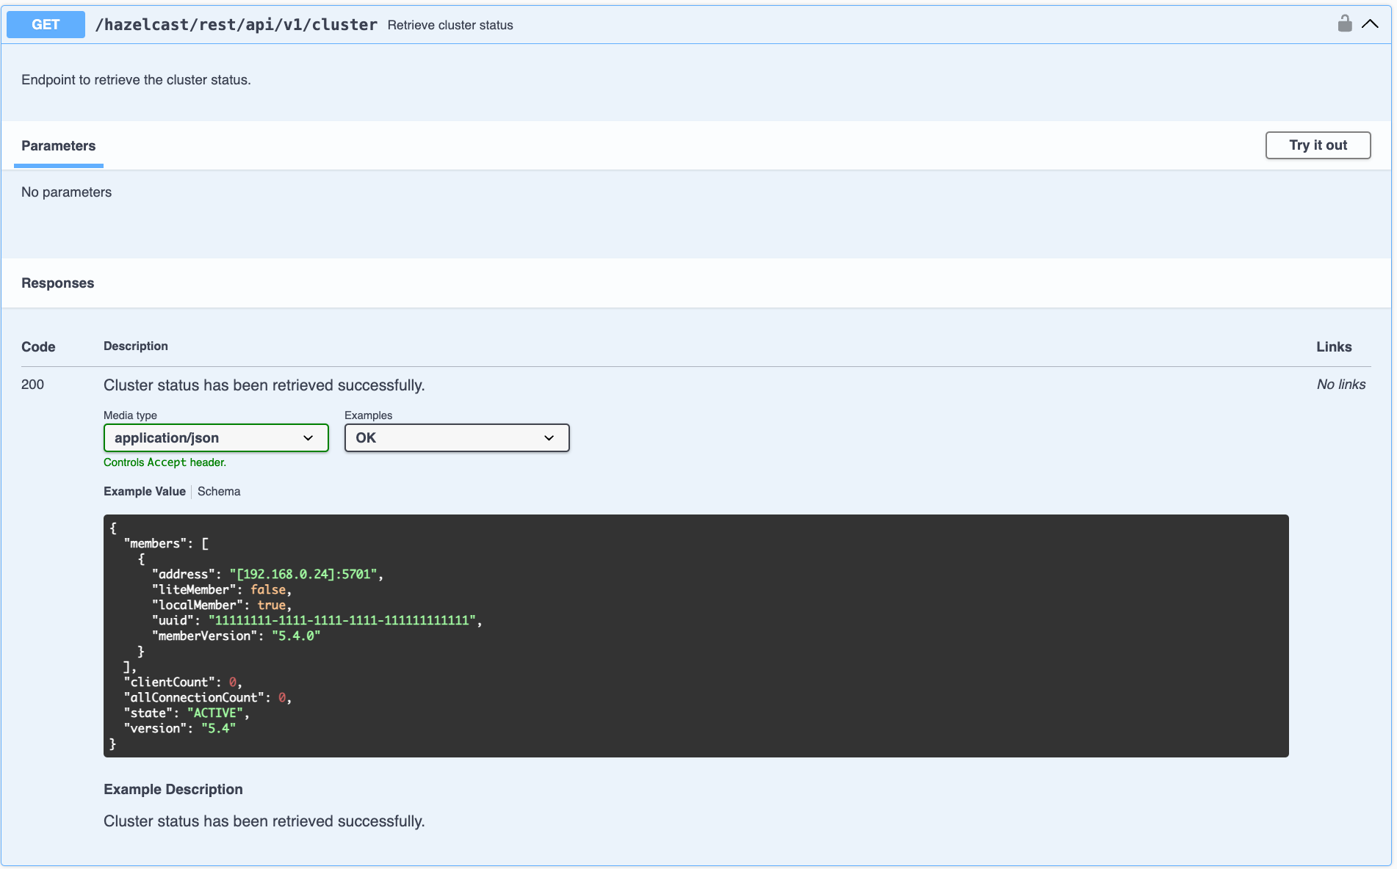
Task: Open the Accept header link
Action: (x=166, y=462)
